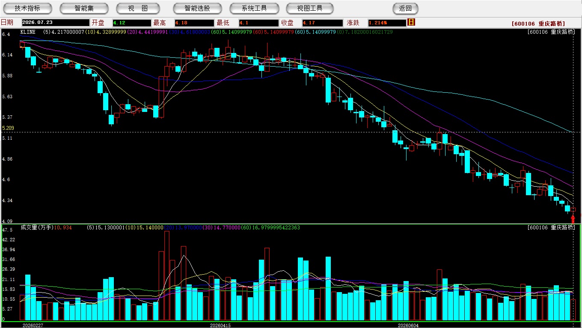Click the orange 日 period icon

411,22
